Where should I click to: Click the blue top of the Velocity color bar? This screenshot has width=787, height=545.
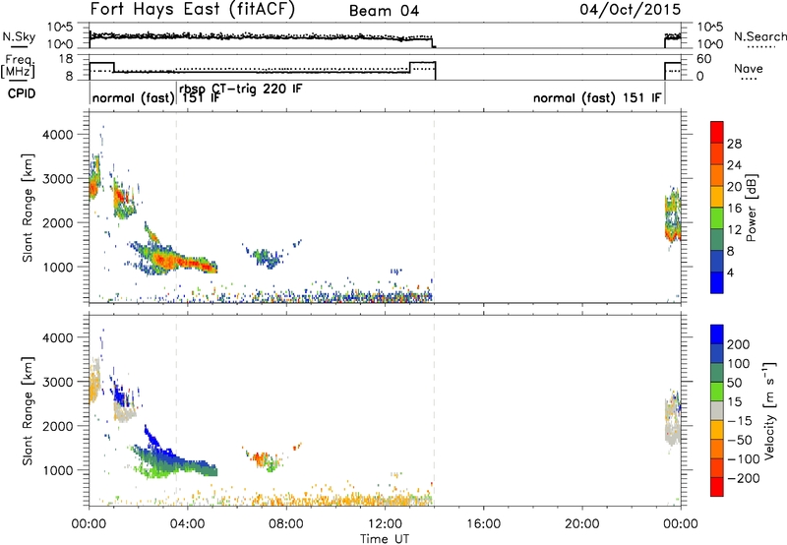click(x=717, y=333)
